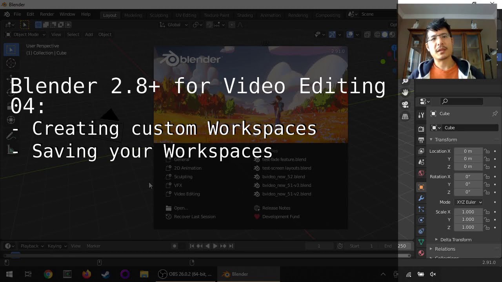Open the rotation Mode XYZ Euler dropdown
Viewport: 502px width, 282px height.
469,202
